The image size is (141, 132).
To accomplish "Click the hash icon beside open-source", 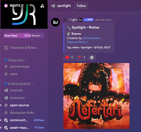I will pos(6,105).
